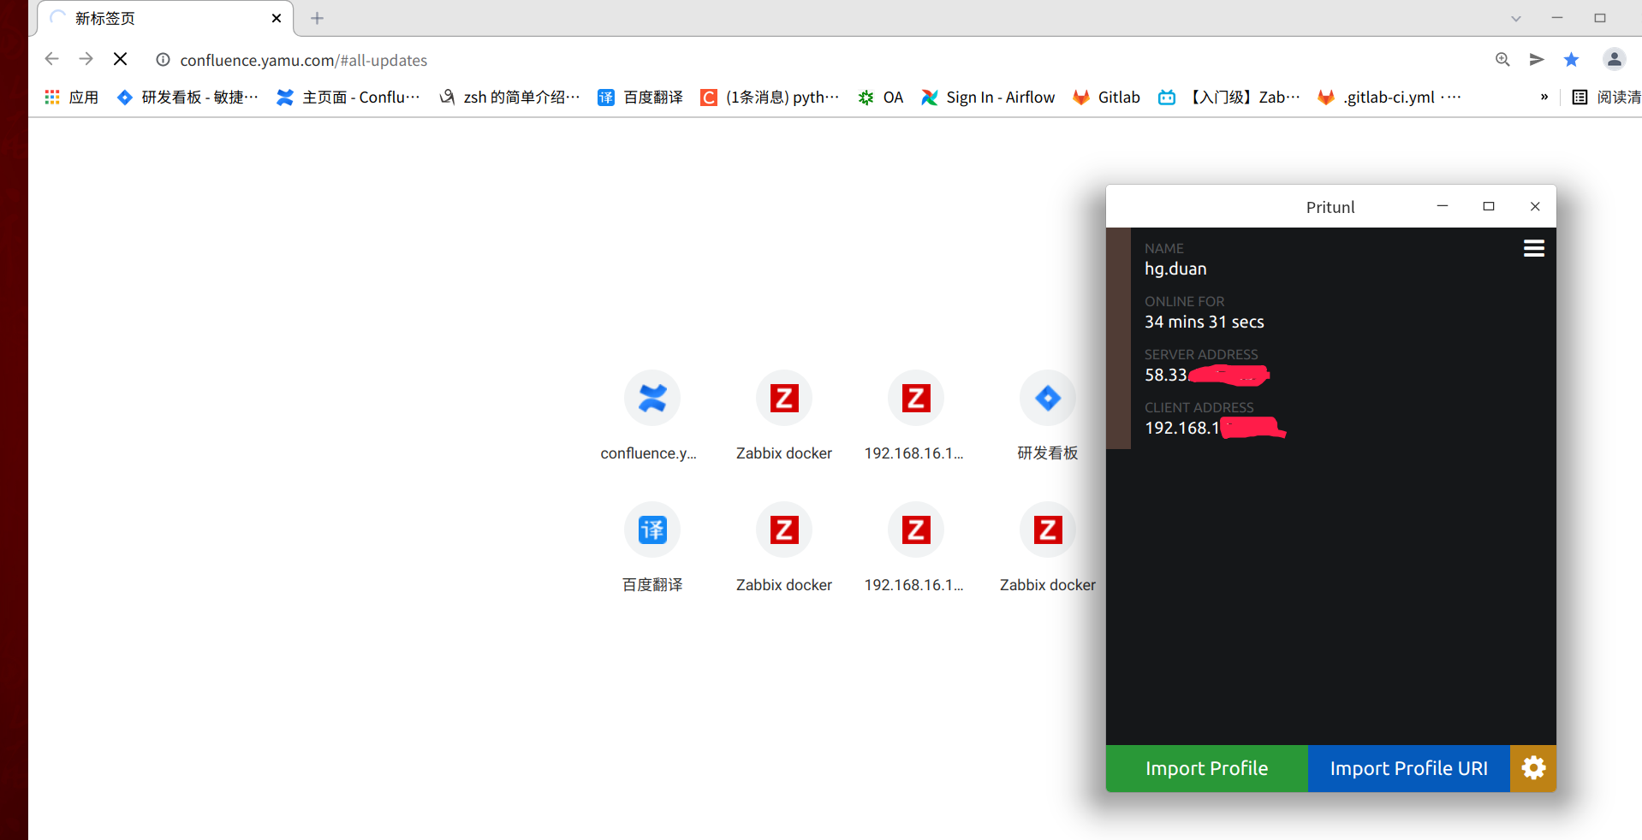Maximize the Pritunl window
Image resolution: width=1642 pixels, height=840 pixels.
[1489, 206]
